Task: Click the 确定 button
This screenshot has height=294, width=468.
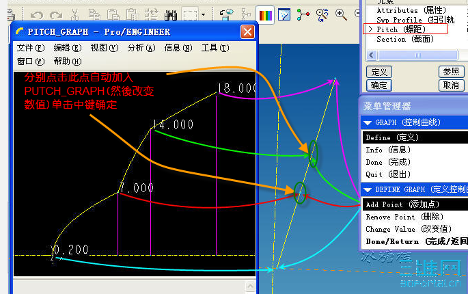Action: (x=379, y=85)
